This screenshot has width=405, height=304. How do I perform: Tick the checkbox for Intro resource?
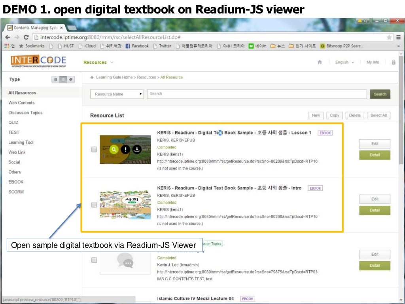click(94, 205)
